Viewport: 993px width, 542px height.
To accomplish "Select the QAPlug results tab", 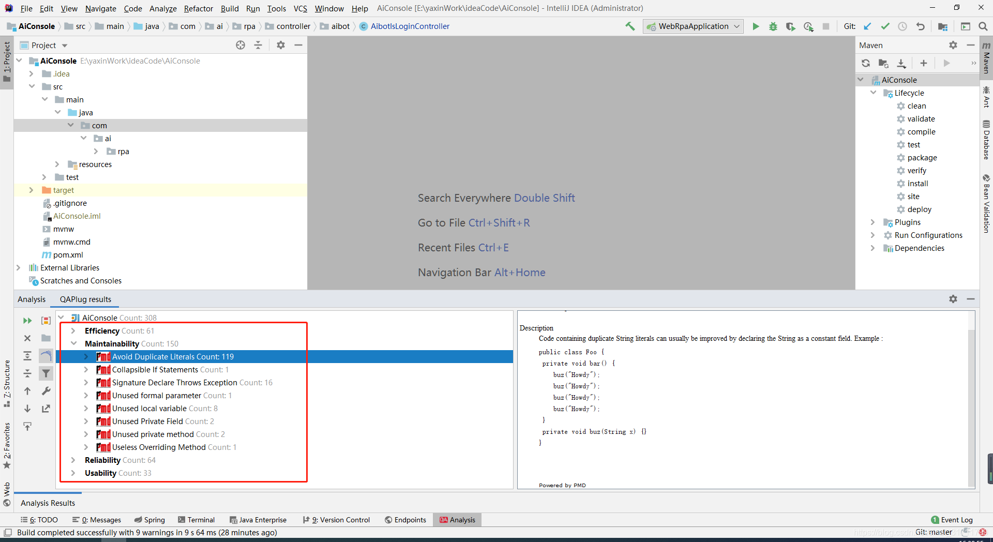I will point(85,299).
